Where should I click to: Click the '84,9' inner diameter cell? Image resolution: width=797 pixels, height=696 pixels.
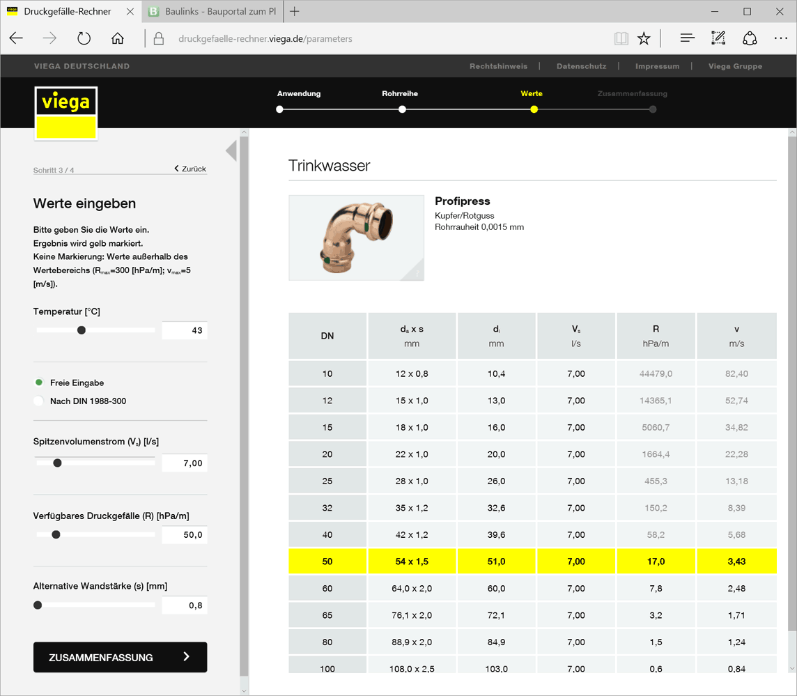496,642
